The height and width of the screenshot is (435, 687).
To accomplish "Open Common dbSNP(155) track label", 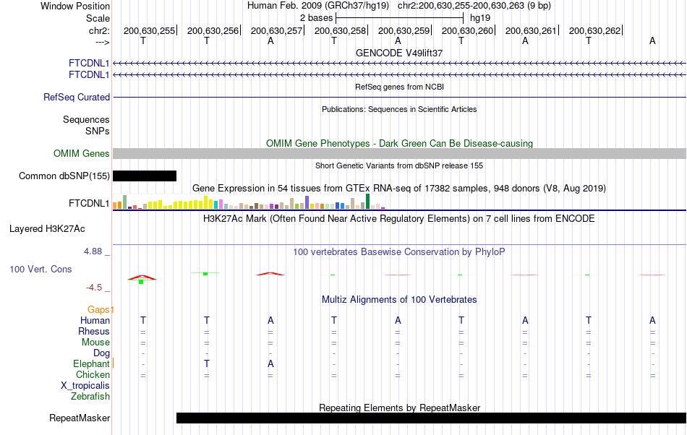I will (x=64, y=176).
